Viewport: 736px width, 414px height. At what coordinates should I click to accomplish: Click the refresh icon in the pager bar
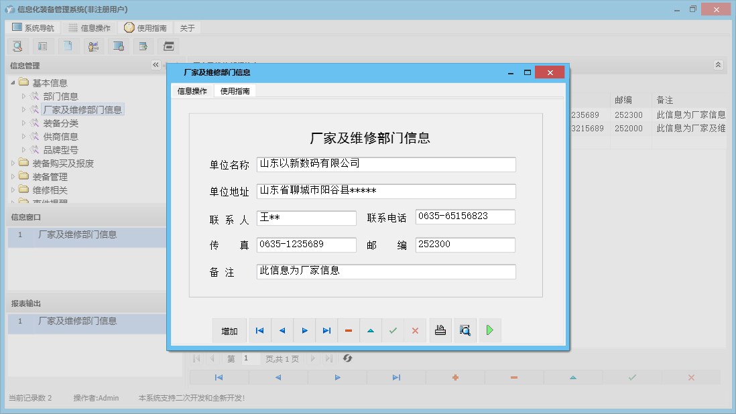[x=347, y=358]
